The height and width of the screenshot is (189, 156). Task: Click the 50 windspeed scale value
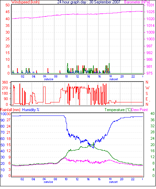[7, 5]
